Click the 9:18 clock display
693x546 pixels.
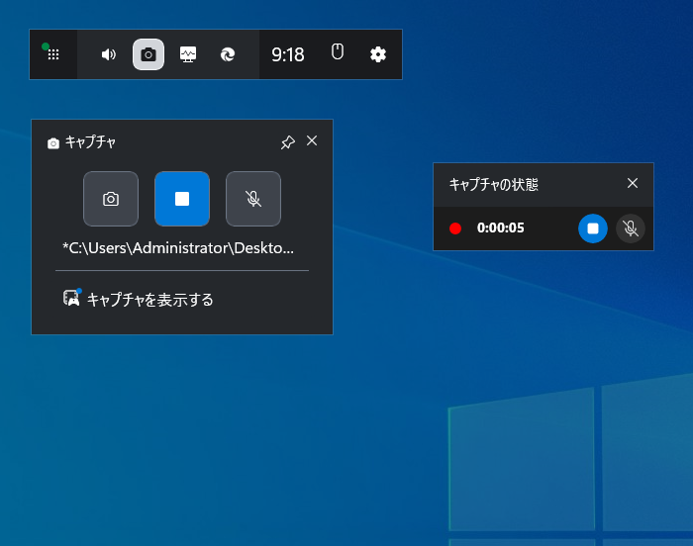288,54
